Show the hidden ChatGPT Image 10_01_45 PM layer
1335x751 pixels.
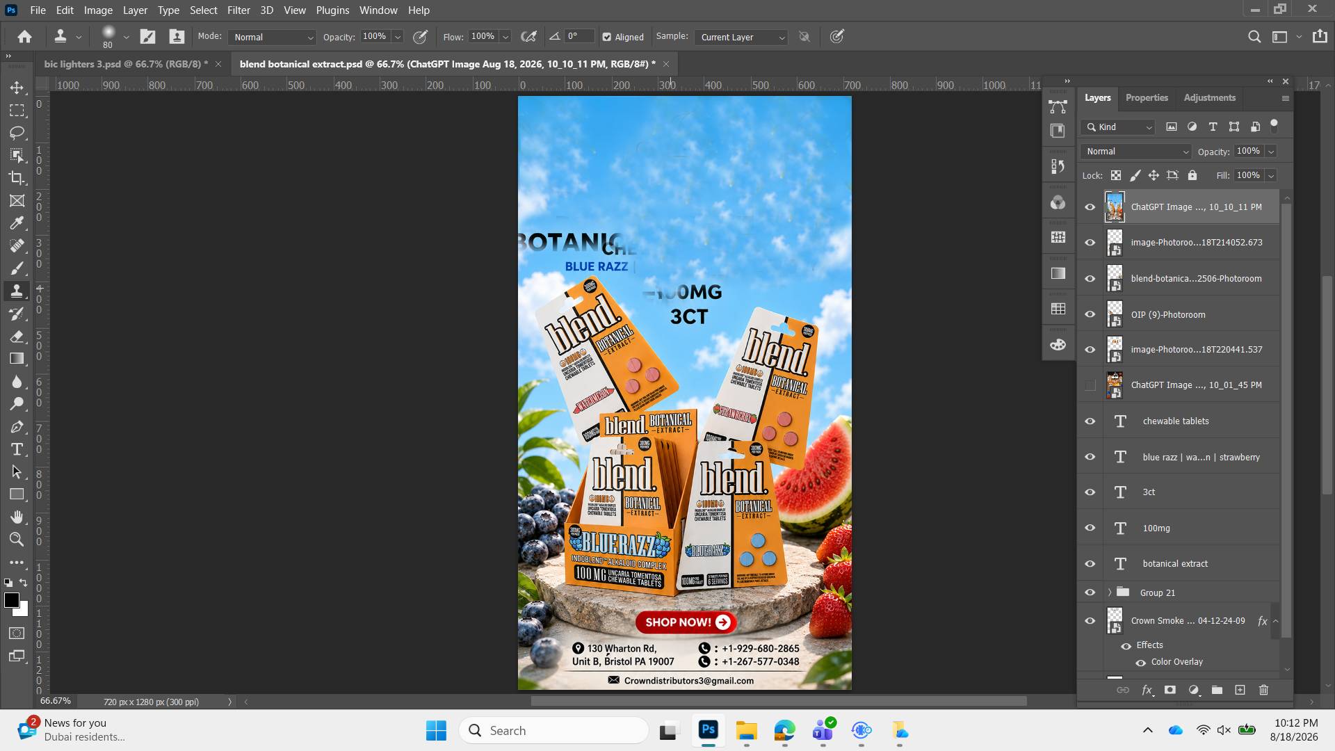tap(1090, 385)
